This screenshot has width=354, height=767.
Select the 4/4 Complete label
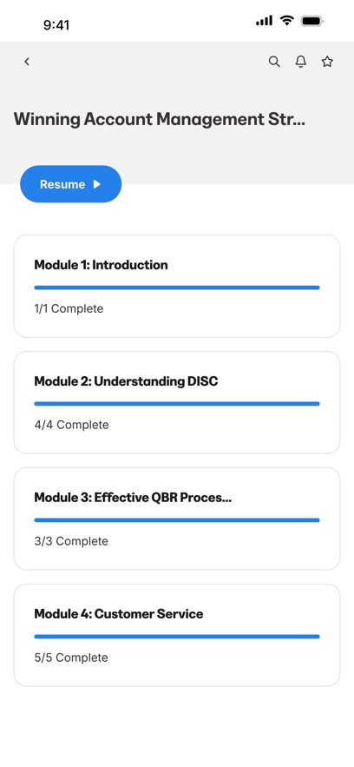coord(71,425)
